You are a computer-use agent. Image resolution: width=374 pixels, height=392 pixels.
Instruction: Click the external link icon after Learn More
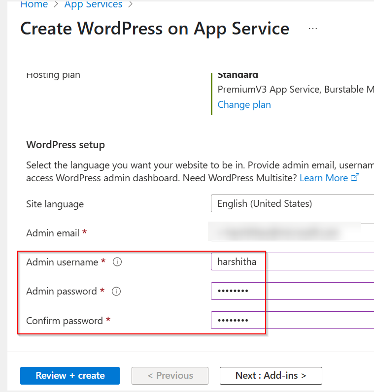[x=355, y=177]
